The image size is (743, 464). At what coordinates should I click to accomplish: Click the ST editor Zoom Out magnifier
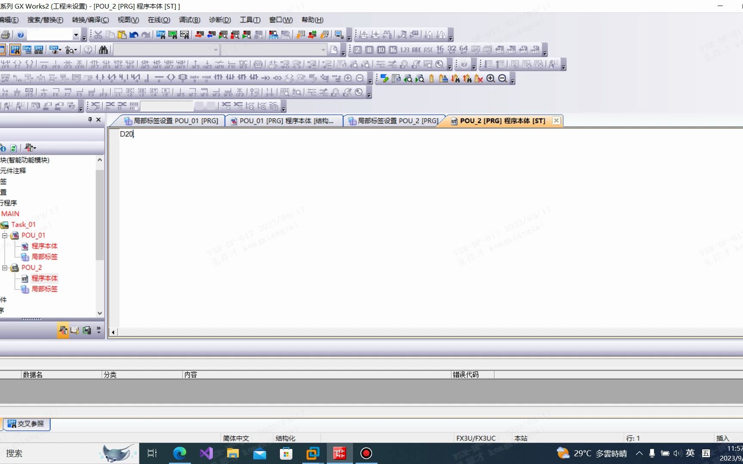[x=502, y=79]
